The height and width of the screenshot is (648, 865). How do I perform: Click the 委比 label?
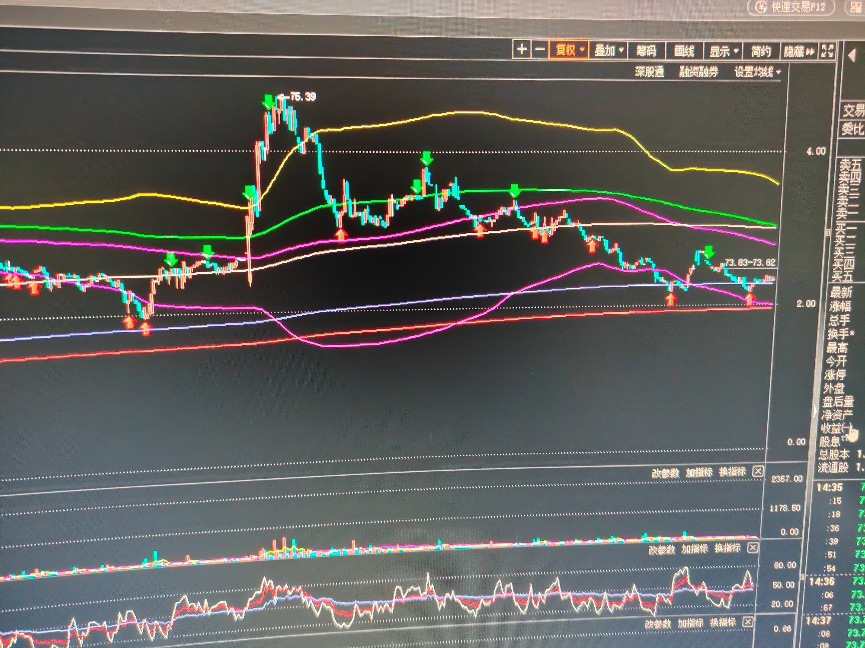(852, 129)
